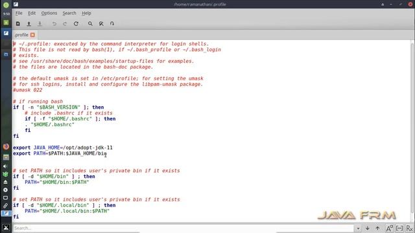The image size is (415, 233).
Task: Toggle Regular Expression search option
Action: click(x=409, y=228)
